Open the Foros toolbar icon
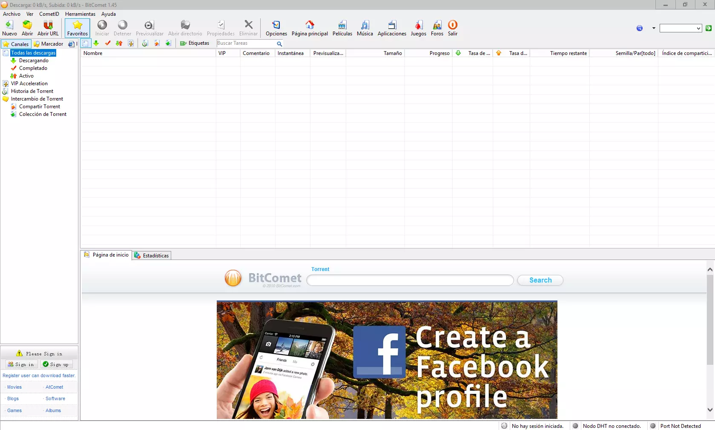715x430 pixels. (437, 28)
